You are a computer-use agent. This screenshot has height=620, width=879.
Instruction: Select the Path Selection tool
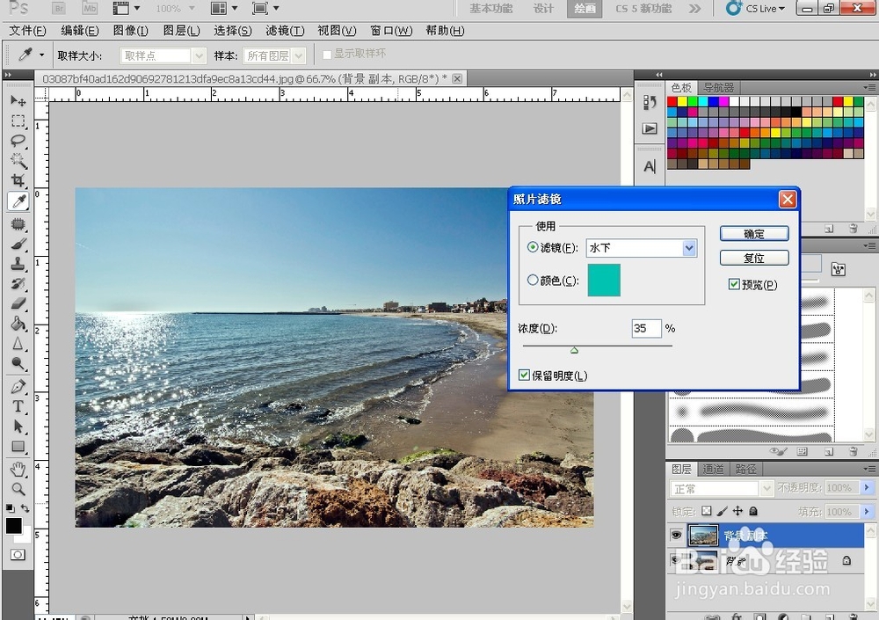(x=18, y=427)
